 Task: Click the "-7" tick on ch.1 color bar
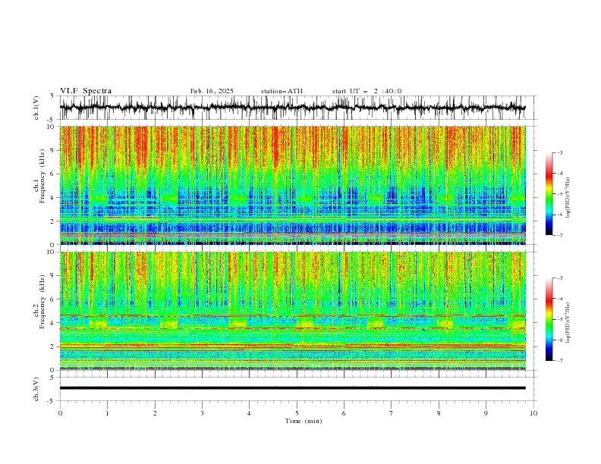tap(560, 235)
